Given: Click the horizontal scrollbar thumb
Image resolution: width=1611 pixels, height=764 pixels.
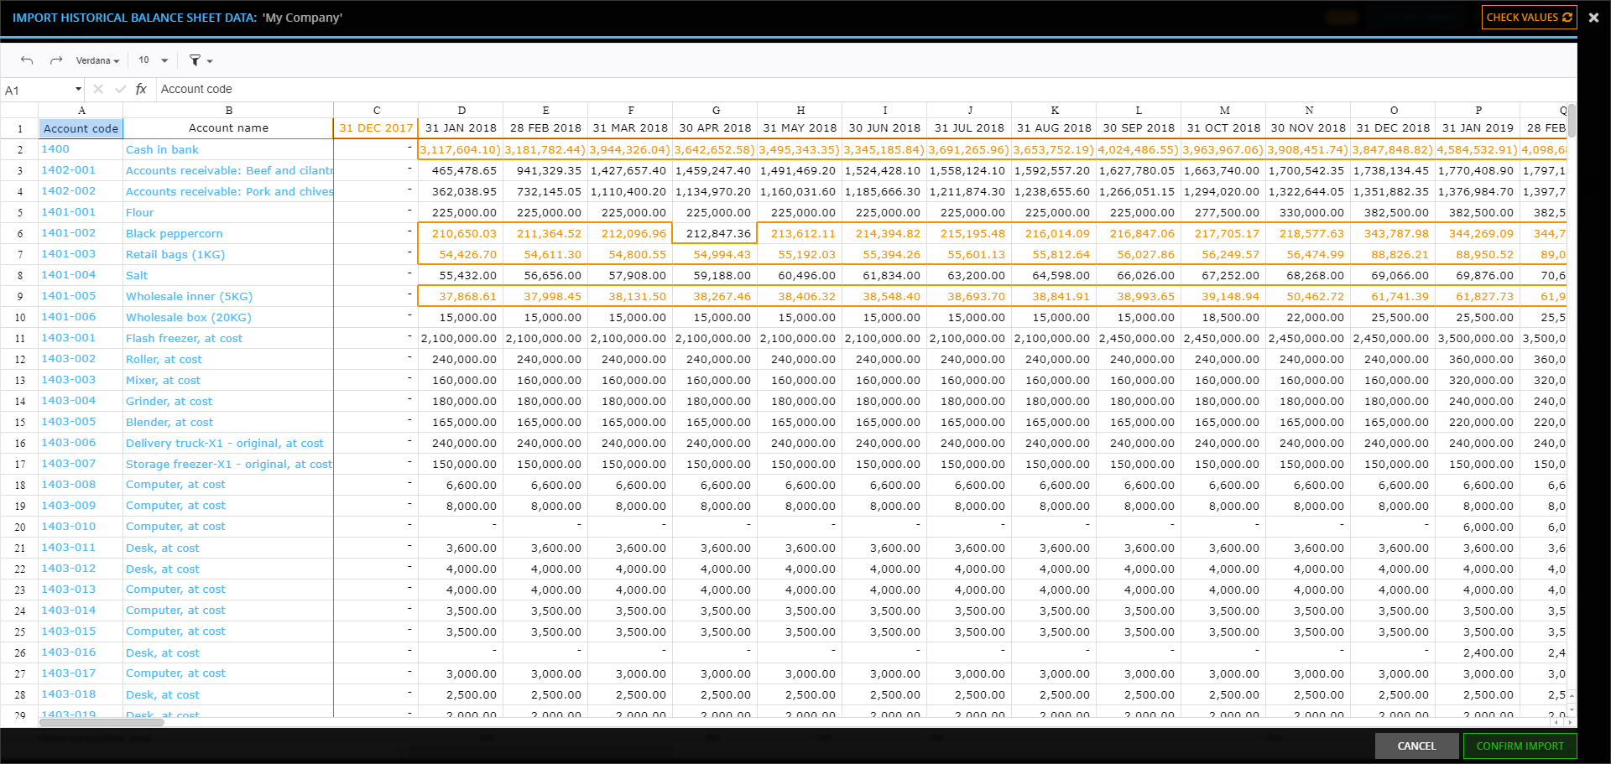Looking at the screenshot, I should coord(101,722).
